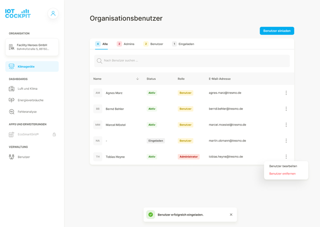The height and width of the screenshot is (227, 320).
Task: Click the Fehleranalyse icon
Action: click(x=11, y=112)
